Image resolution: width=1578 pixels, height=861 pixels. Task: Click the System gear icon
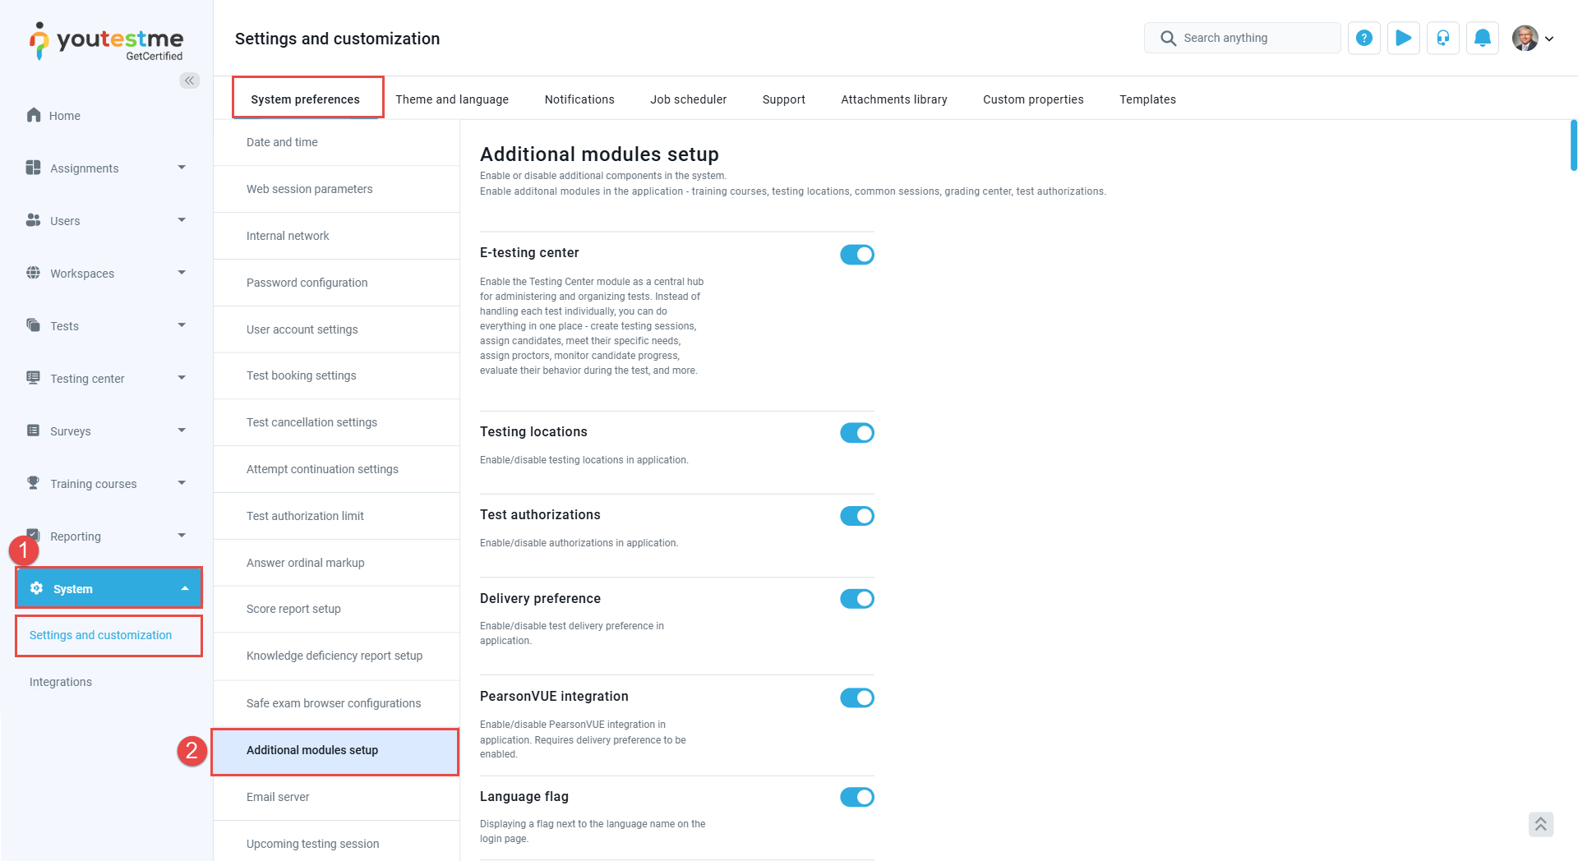[x=36, y=588]
